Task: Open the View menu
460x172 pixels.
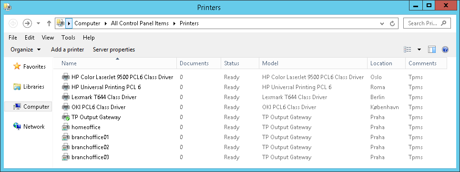Action: 48,38
